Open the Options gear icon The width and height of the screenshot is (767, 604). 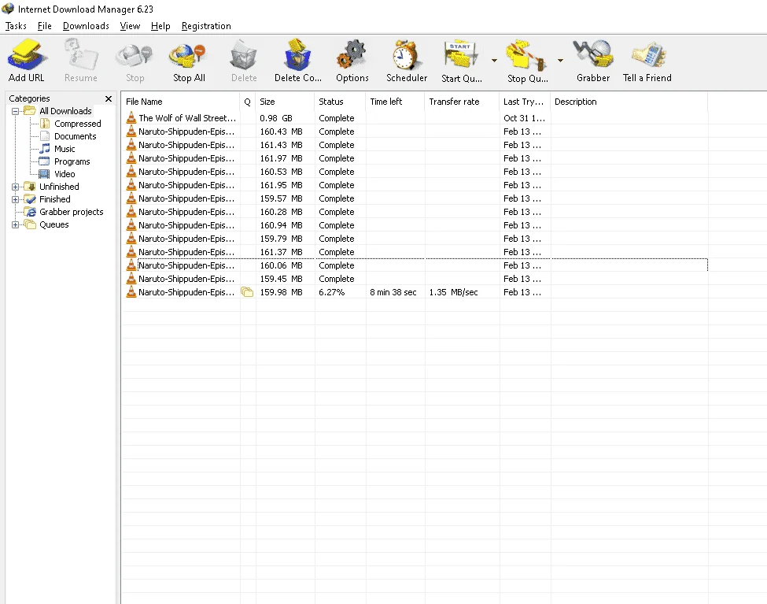pos(352,61)
